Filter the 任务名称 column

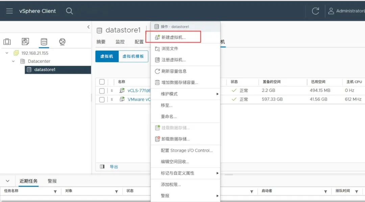55,192
